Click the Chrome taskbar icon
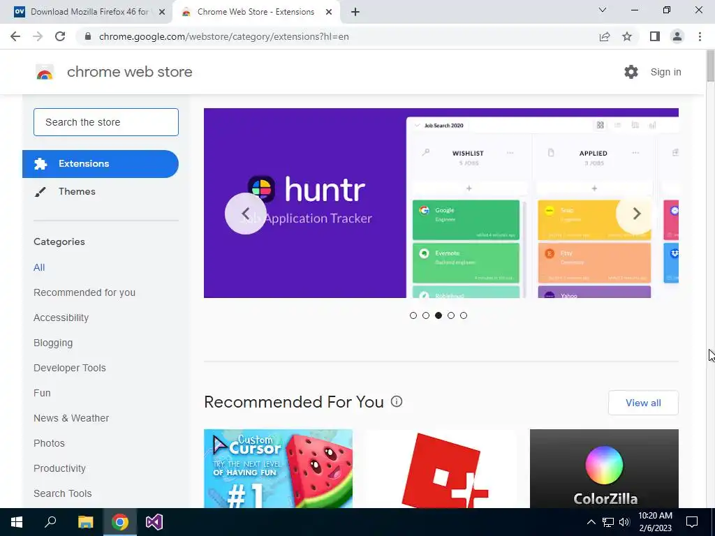The width and height of the screenshot is (715, 536). point(120,522)
